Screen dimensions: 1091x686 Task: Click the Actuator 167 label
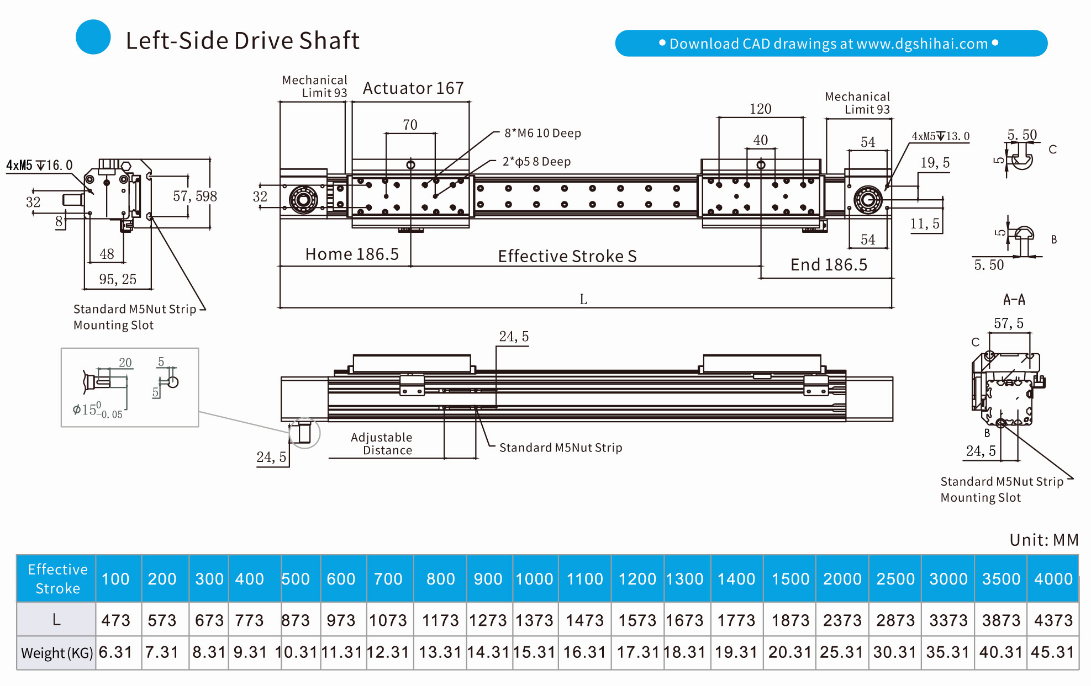click(413, 88)
